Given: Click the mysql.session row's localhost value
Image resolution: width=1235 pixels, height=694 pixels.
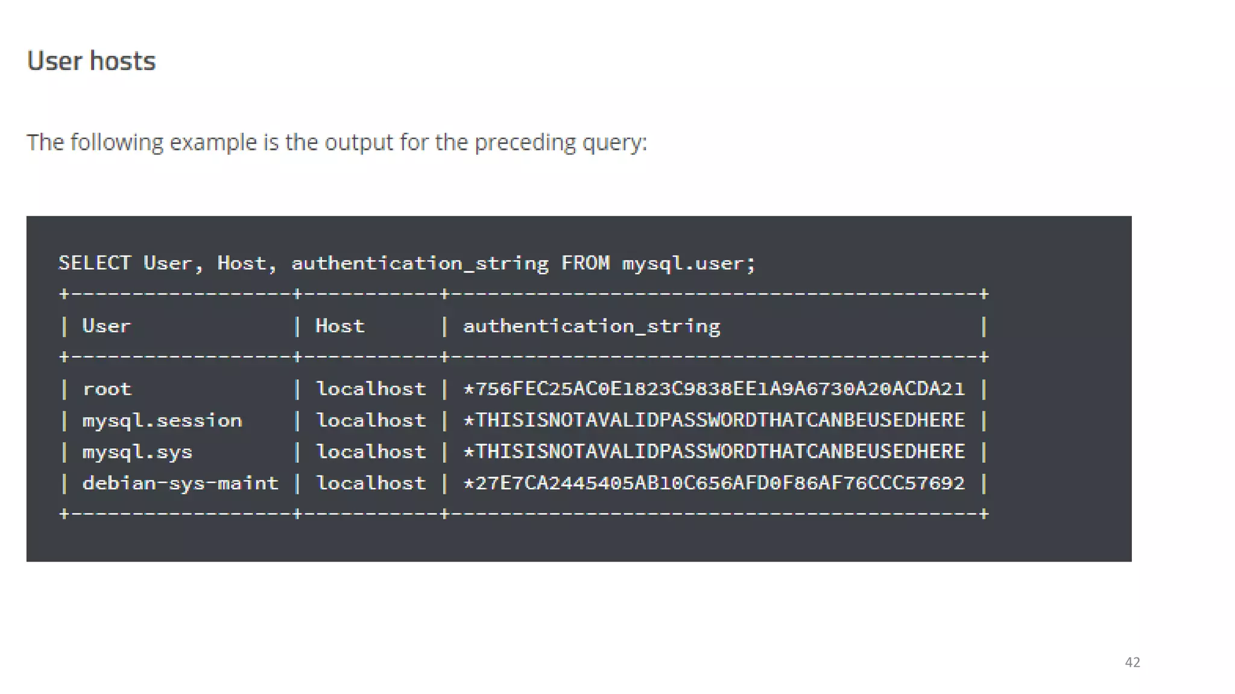Looking at the screenshot, I should [371, 420].
